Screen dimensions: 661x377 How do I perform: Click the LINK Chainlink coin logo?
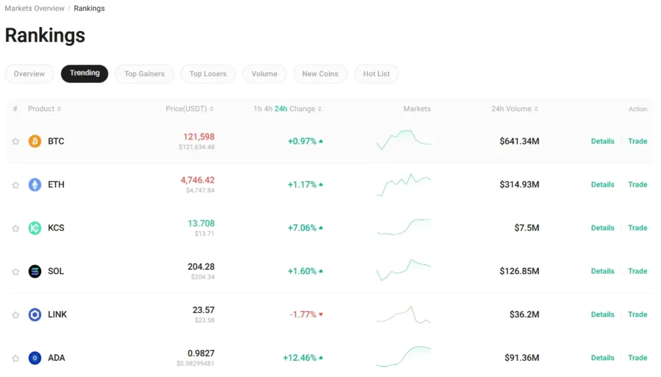pyautogui.click(x=36, y=314)
